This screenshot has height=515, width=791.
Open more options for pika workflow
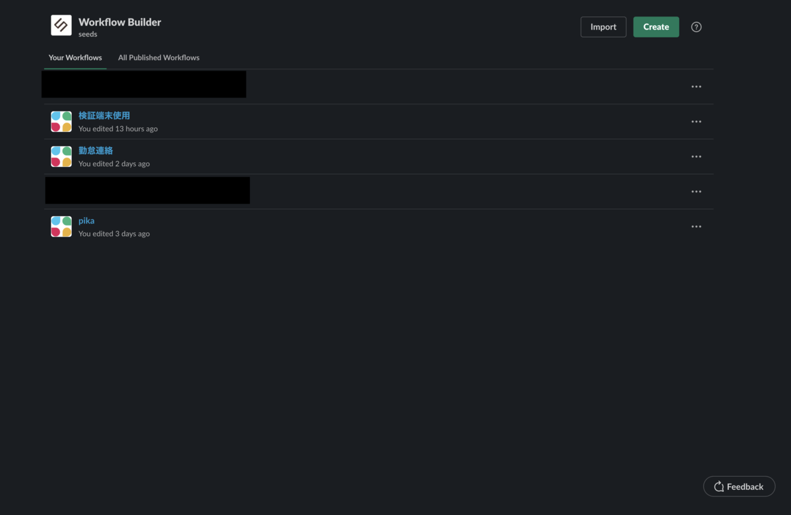(x=696, y=226)
